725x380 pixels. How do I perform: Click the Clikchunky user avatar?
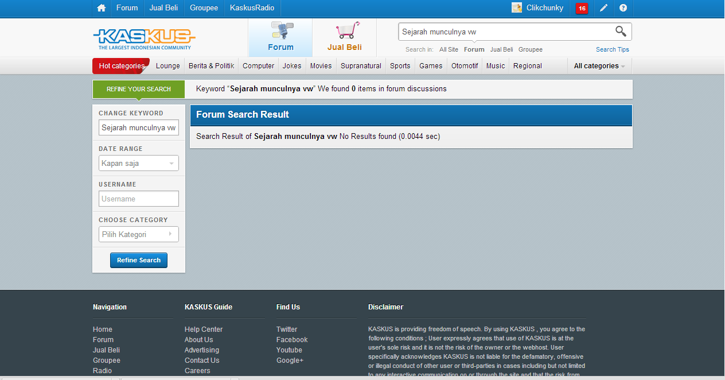517,8
